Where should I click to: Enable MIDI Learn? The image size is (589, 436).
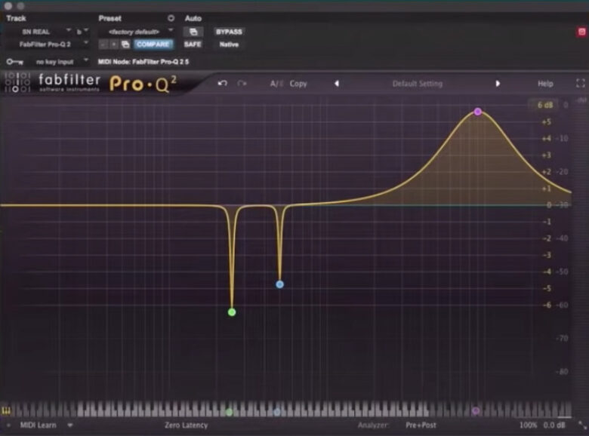(38, 425)
